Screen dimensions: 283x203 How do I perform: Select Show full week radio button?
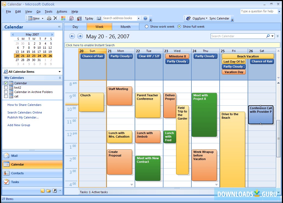(179, 27)
